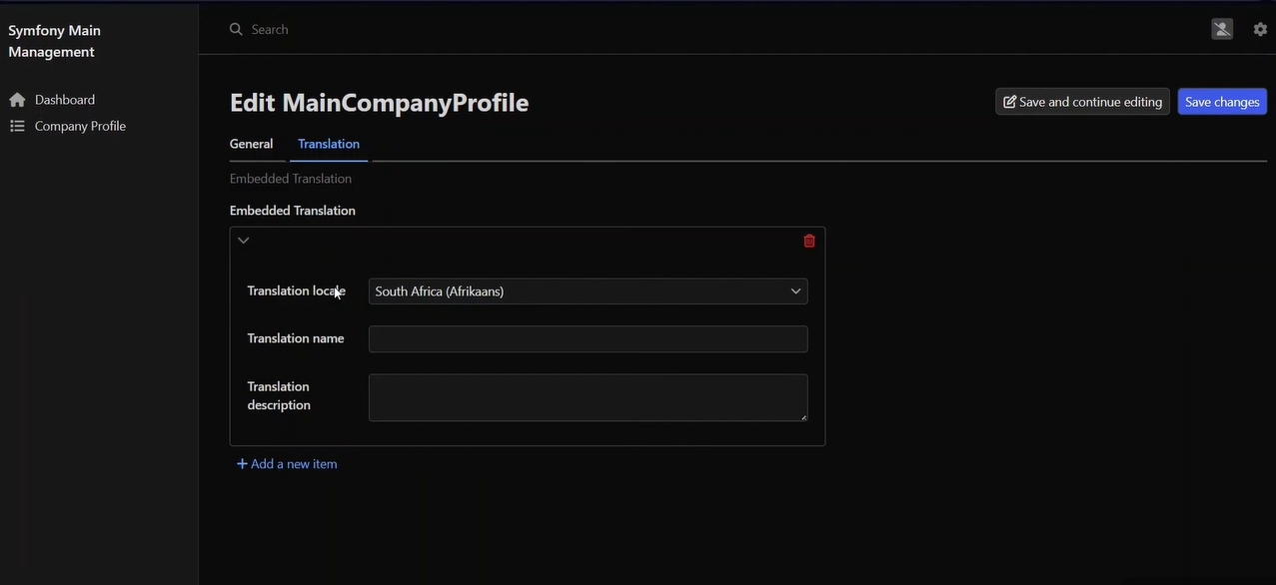
Task: Switch to the General tab
Action: click(251, 144)
